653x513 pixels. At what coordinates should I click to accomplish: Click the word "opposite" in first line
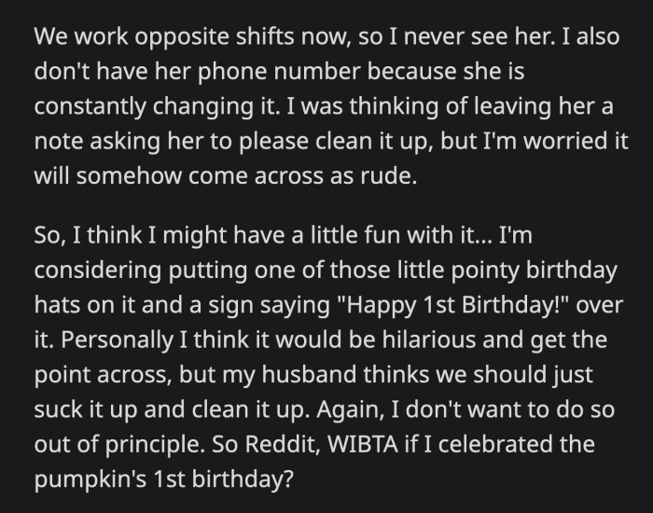click(x=182, y=37)
